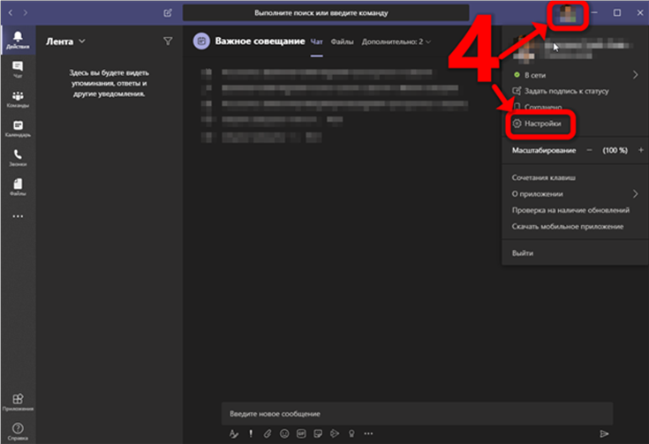Filter the feed with funnel icon
Screen dimensions: 649x444
coord(168,41)
